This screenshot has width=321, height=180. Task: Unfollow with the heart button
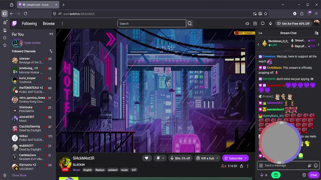[147, 158]
